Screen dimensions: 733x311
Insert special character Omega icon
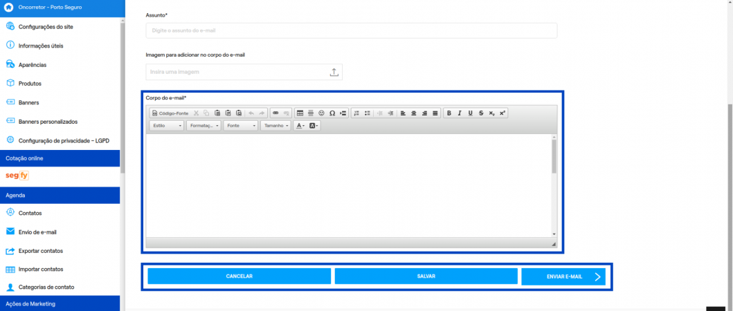coord(332,113)
